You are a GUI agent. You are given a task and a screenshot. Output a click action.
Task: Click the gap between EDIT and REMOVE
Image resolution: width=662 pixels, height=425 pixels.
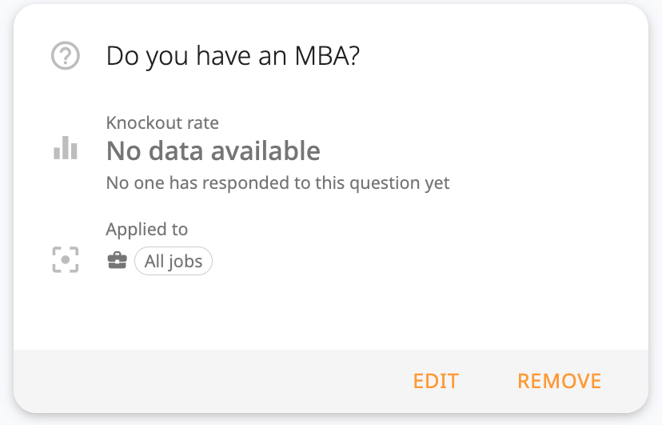click(x=488, y=381)
